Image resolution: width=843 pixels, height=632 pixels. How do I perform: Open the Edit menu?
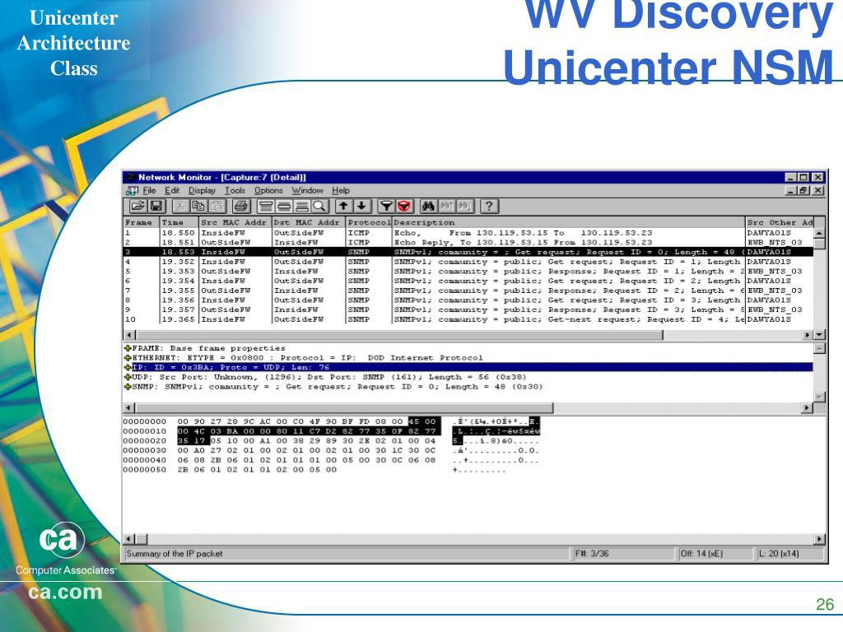(172, 191)
